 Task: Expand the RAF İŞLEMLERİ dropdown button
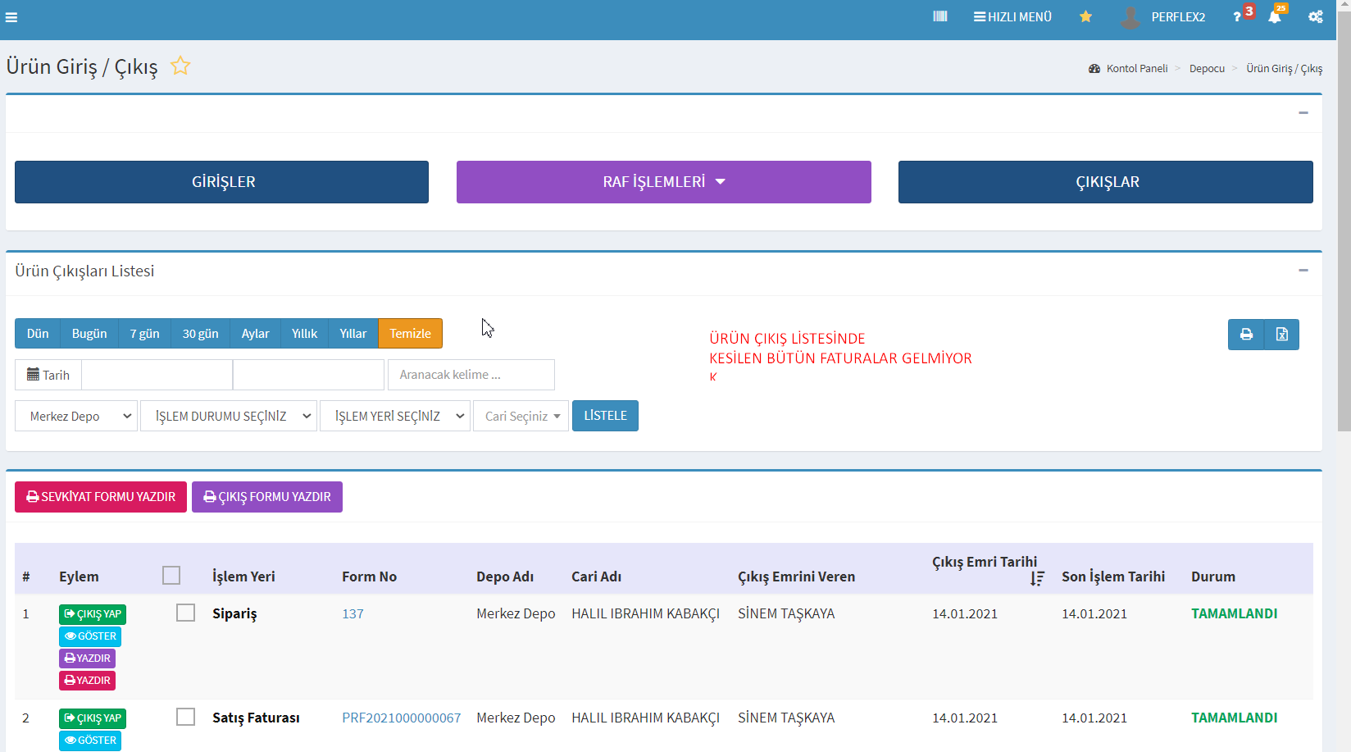(663, 182)
